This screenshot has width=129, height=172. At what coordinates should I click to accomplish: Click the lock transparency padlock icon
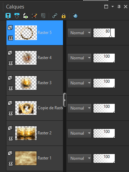tap(64, 16)
